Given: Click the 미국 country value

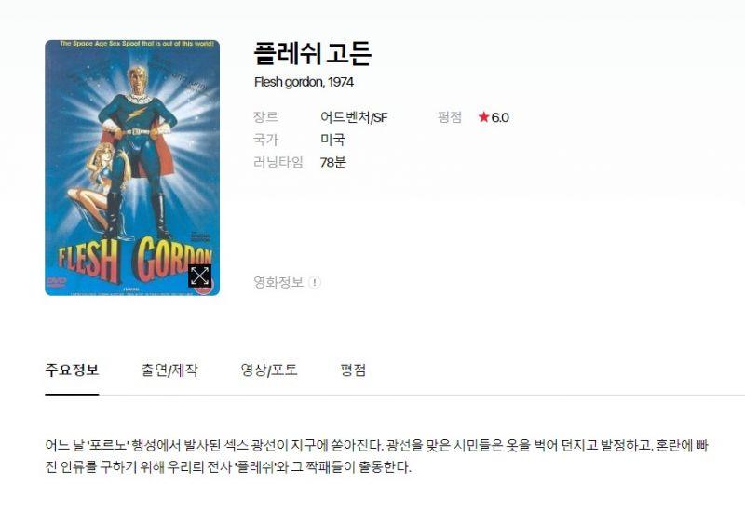Looking at the screenshot, I should pos(332,140).
